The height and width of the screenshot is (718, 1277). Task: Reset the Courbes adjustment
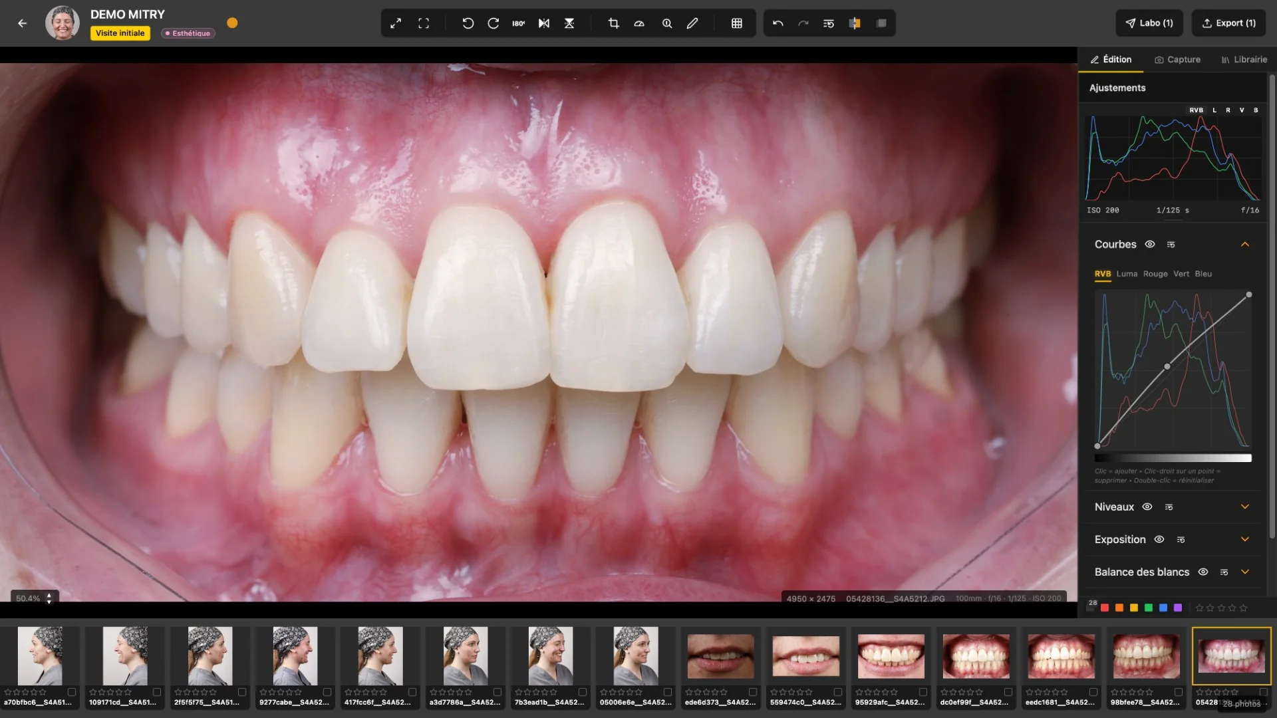click(x=1171, y=245)
